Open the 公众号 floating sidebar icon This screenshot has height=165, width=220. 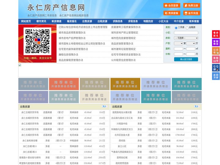pos(216,51)
